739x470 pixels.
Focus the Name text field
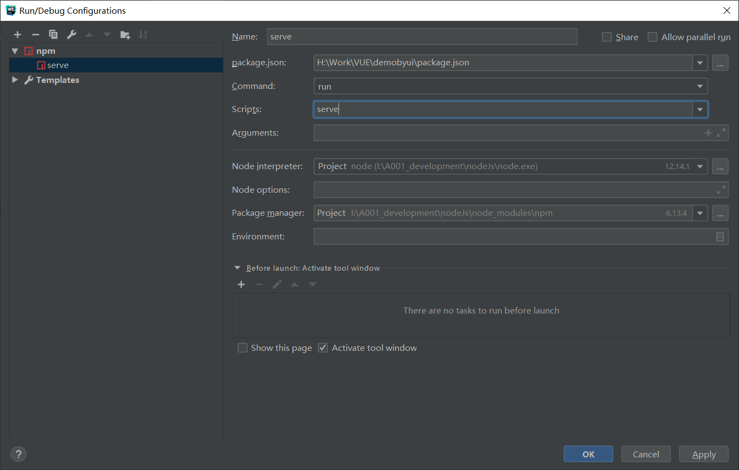click(422, 37)
